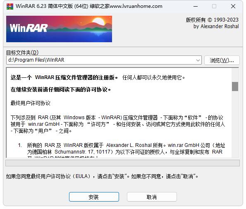Minimize the WinRAR installer window
The image size is (246, 209).
click(196, 6)
